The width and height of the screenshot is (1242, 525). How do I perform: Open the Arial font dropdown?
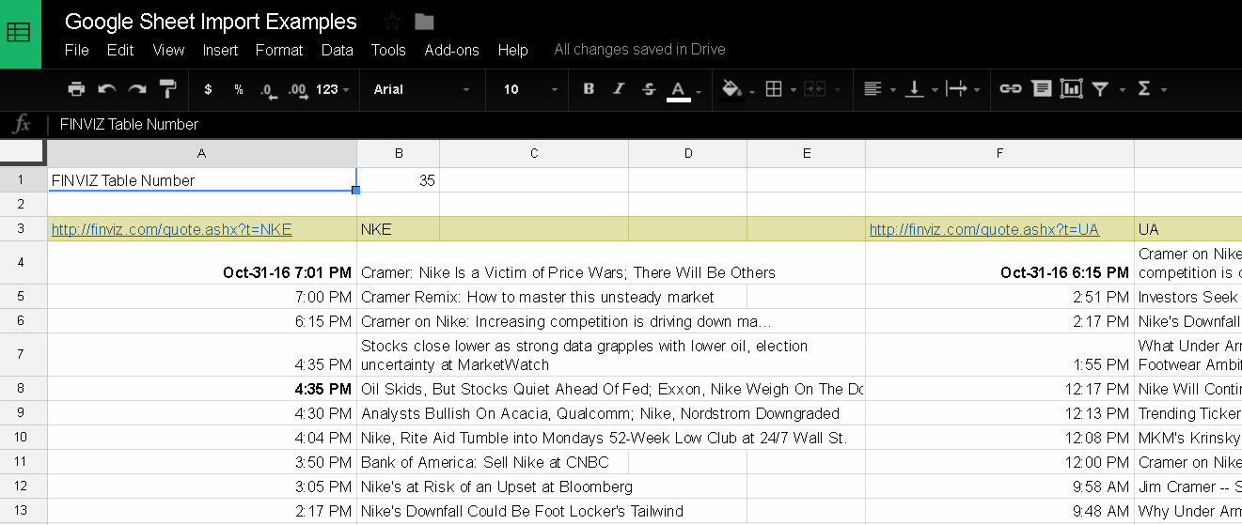[x=421, y=89]
